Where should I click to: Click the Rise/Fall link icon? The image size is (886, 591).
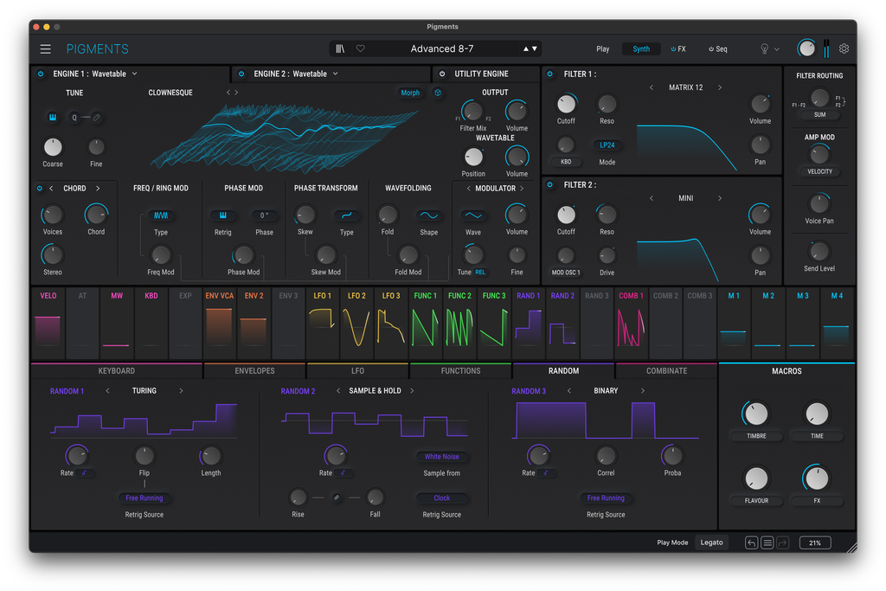pos(337,498)
